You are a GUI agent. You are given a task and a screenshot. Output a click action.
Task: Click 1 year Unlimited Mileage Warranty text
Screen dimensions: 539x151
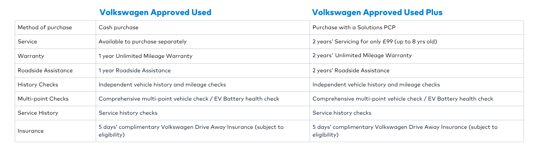(x=145, y=56)
